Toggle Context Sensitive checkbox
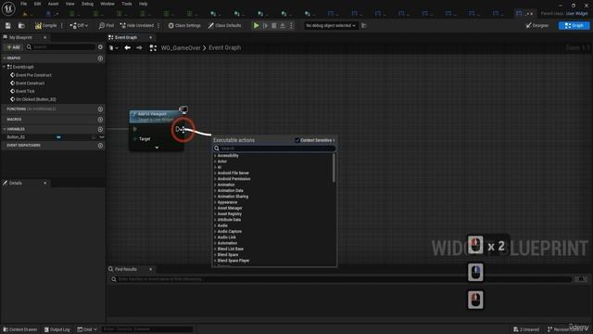This screenshot has height=334, width=593. 297,140
